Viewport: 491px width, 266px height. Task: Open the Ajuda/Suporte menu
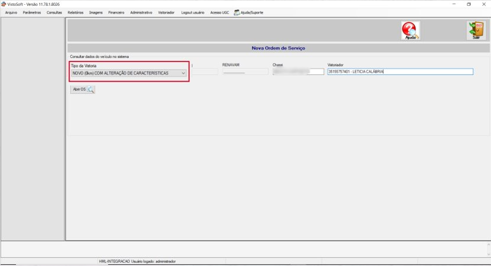(x=248, y=12)
